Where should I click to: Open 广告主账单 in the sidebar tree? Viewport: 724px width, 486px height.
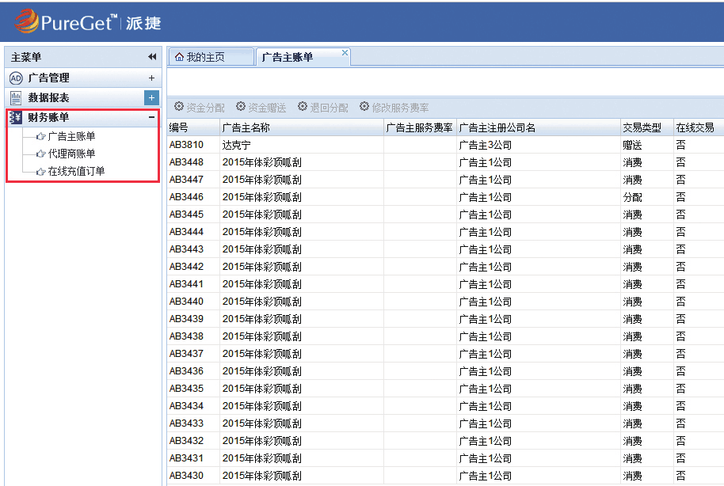71,137
